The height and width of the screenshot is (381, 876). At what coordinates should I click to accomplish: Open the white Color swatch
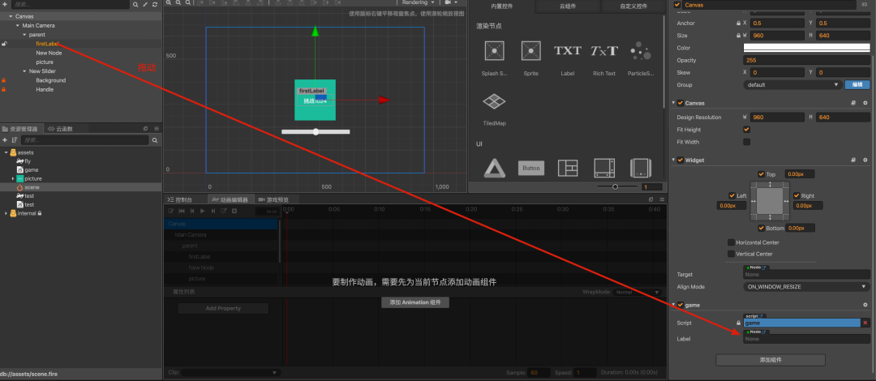[x=806, y=48]
